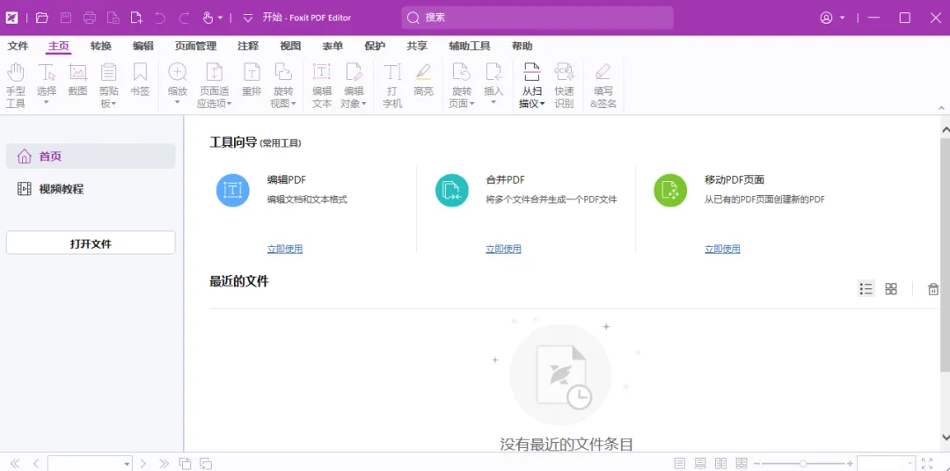Image resolution: width=950 pixels, height=471 pixels.
Task: Click the redo arrow icon
Action: point(184,18)
